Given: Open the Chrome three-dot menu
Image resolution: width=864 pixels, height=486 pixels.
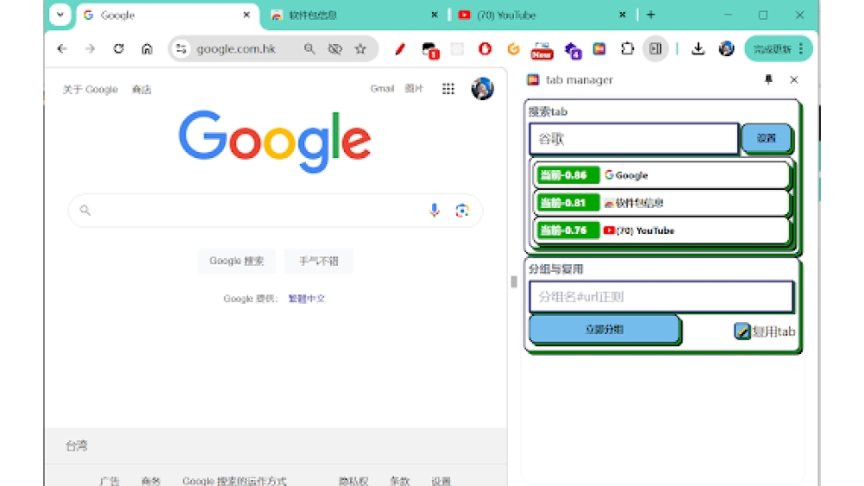Looking at the screenshot, I should 801,49.
